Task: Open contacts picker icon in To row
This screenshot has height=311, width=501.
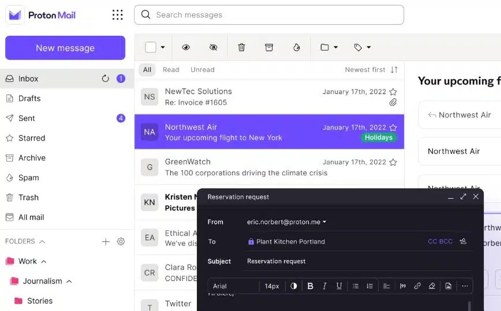Action: [463, 241]
